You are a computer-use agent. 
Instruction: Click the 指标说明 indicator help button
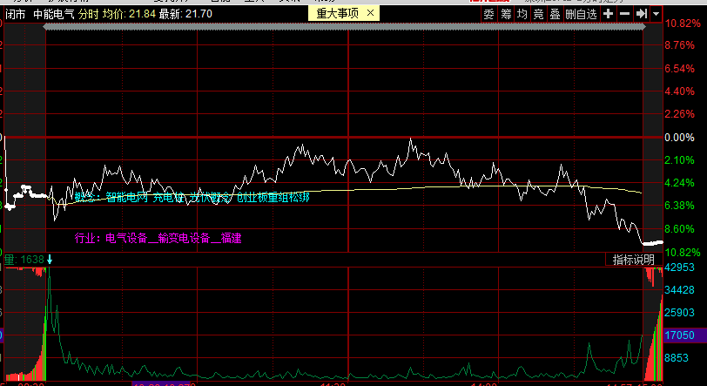634,260
